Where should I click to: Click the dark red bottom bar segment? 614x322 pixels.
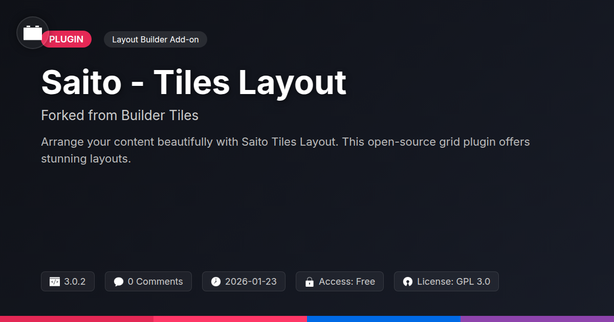point(77,318)
